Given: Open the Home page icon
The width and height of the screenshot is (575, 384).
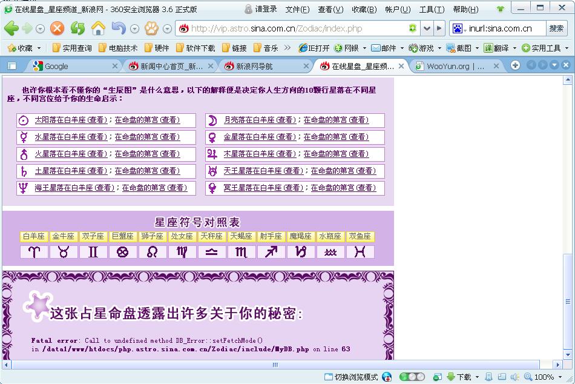Looking at the screenshot, I should coord(98,28).
